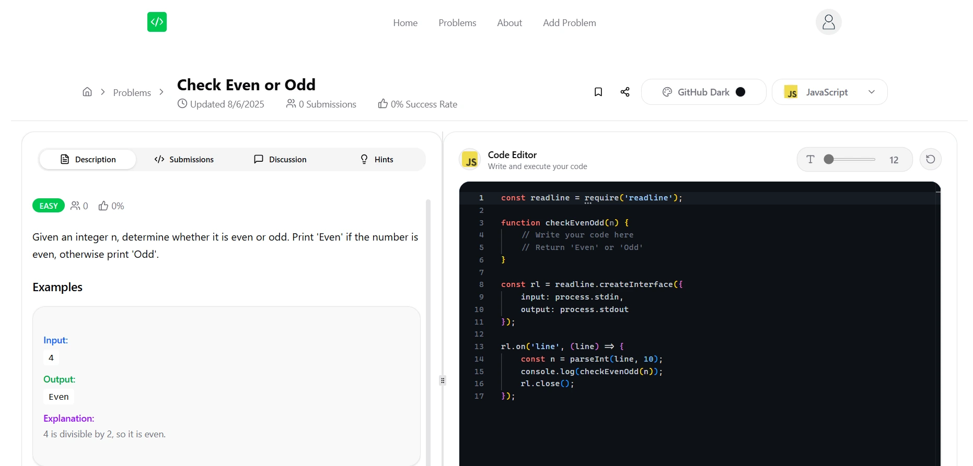973x466 pixels.
Task: Reset the code editor with refresh icon
Action: (930, 159)
